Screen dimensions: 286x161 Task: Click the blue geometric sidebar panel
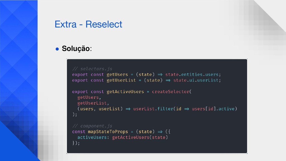[19, 80]
